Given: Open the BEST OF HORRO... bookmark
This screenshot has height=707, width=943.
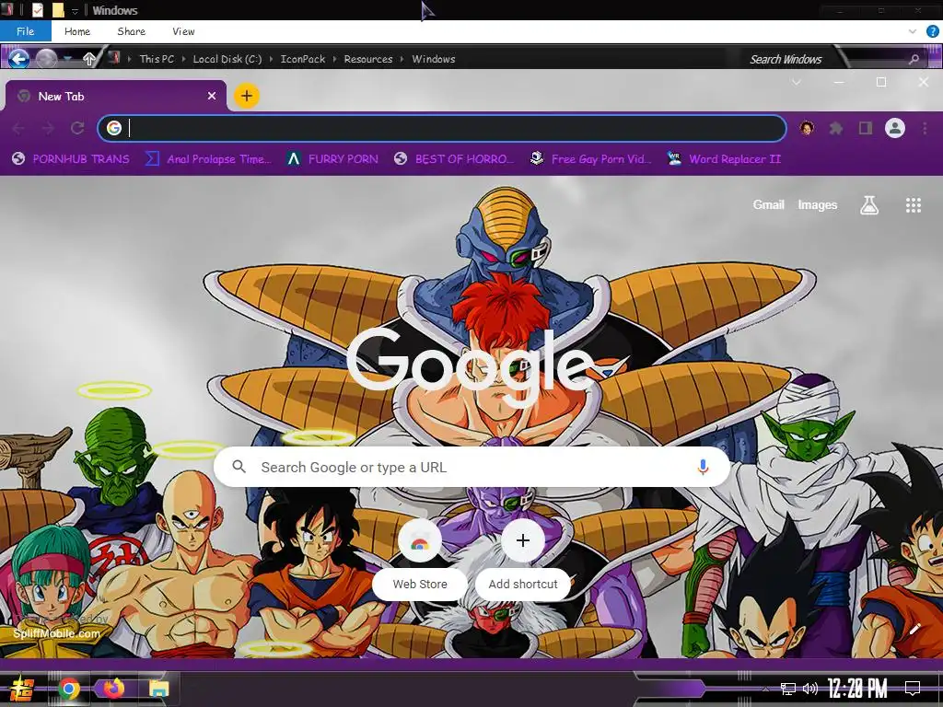Looking at the screenshot, I should 454,158.
